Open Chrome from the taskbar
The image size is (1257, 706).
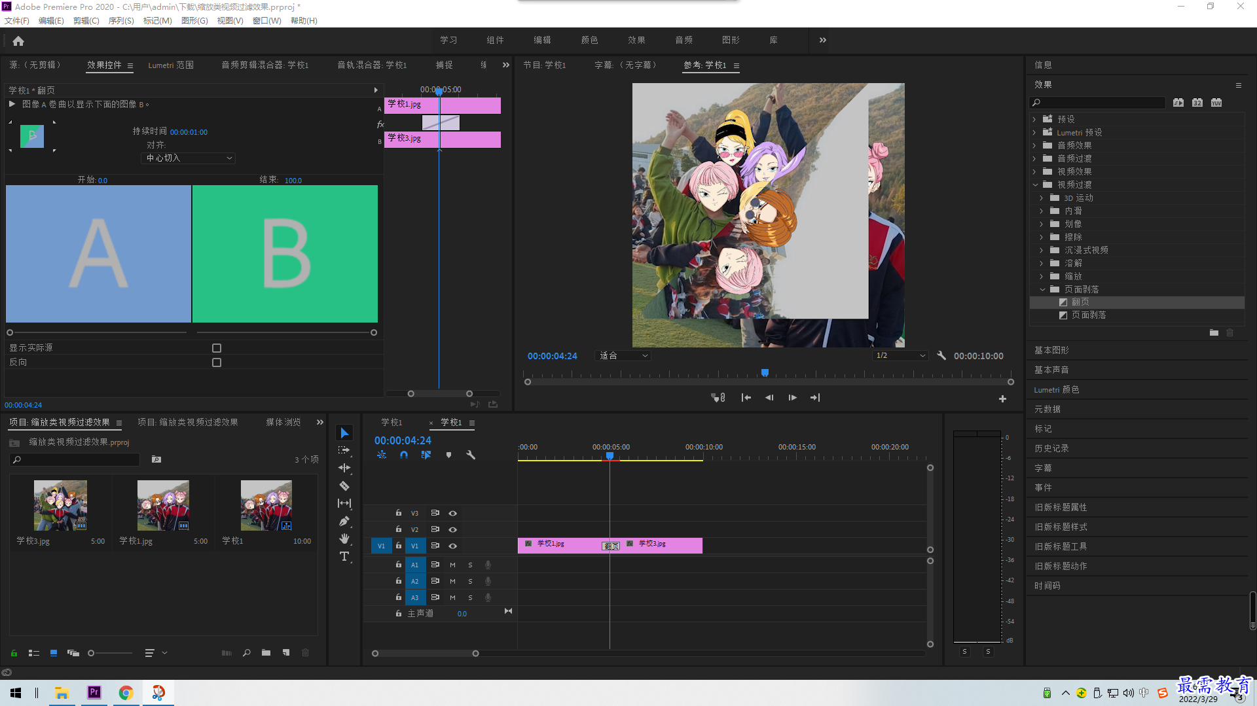[x=126, y=692]
